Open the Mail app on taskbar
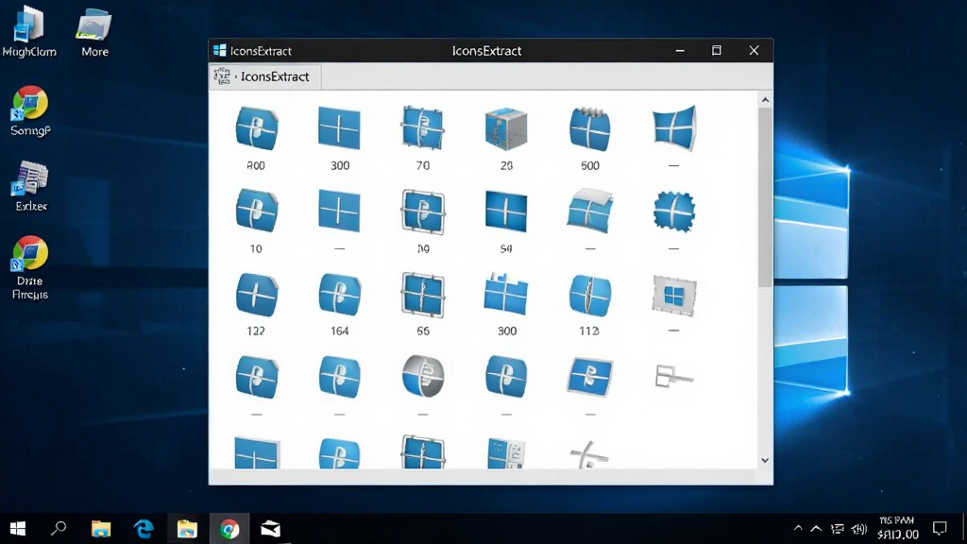967x544 pixels. [x=270, y=529]
